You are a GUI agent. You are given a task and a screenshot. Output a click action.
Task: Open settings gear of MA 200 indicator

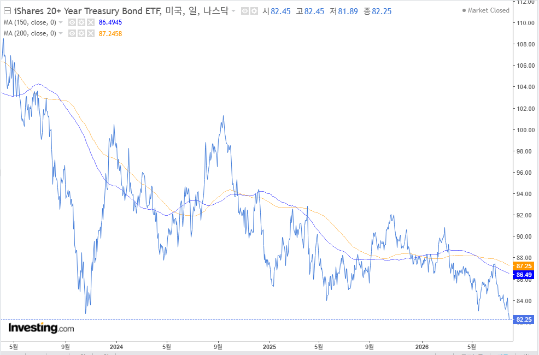pos(81,34)
